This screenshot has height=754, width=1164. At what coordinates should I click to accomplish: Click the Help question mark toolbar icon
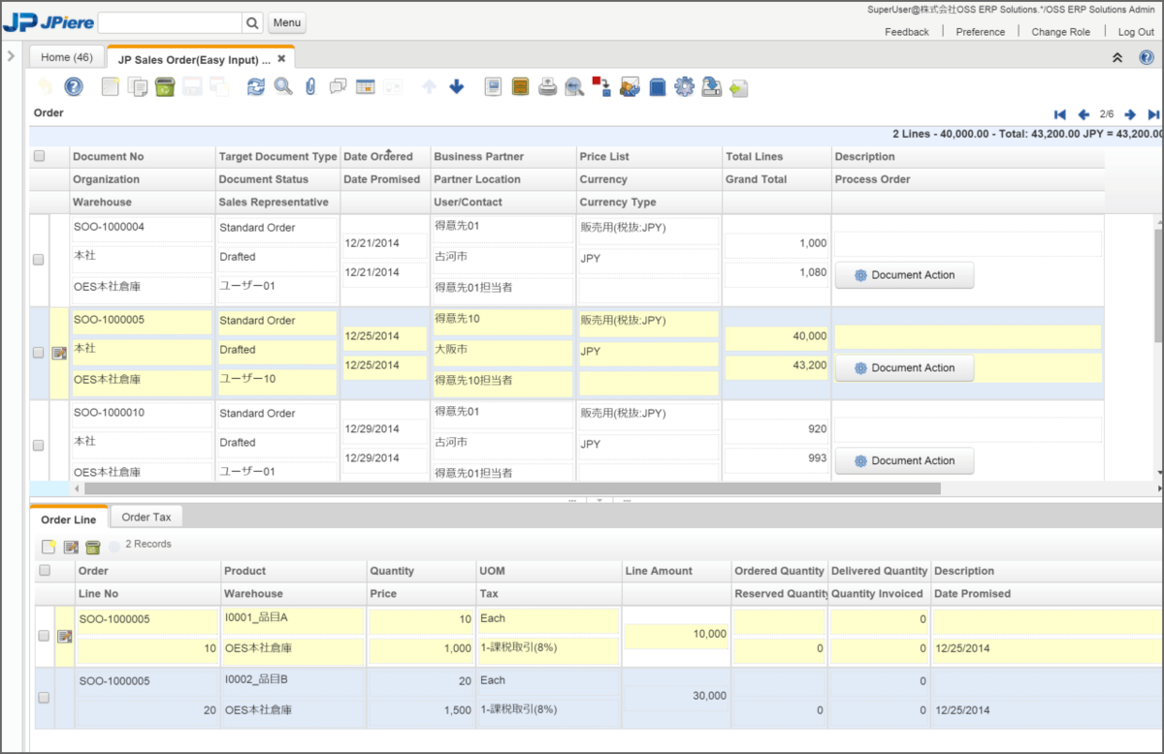(74, 87)
